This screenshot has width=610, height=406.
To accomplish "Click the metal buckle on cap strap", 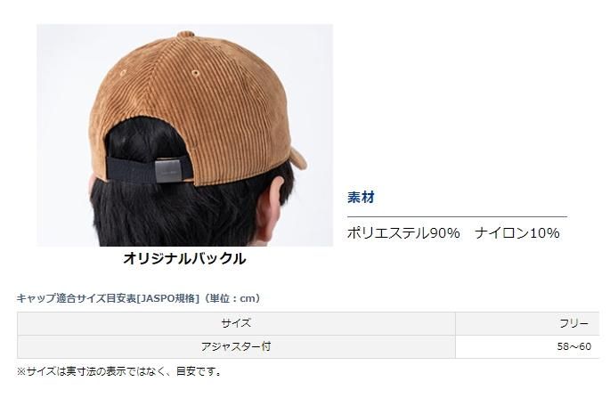I will tap(168, 170).
